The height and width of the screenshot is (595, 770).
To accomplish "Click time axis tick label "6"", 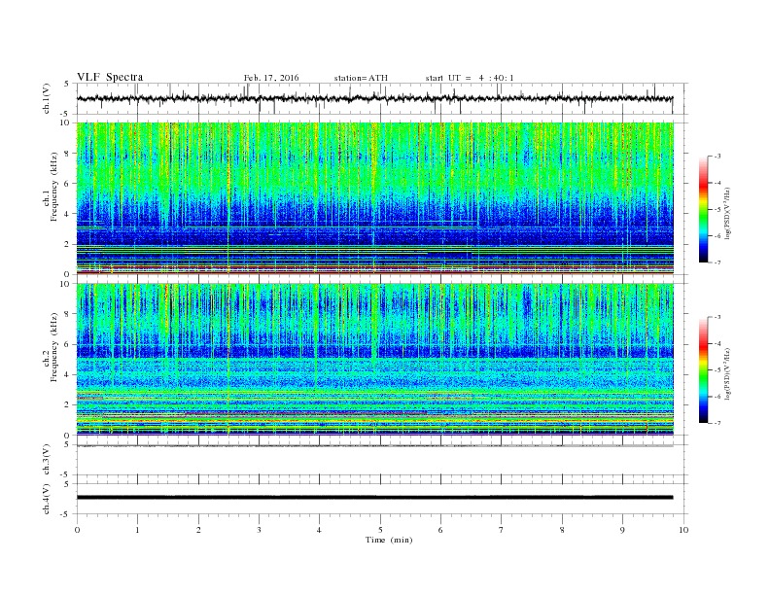I will [x=440, y=530].
